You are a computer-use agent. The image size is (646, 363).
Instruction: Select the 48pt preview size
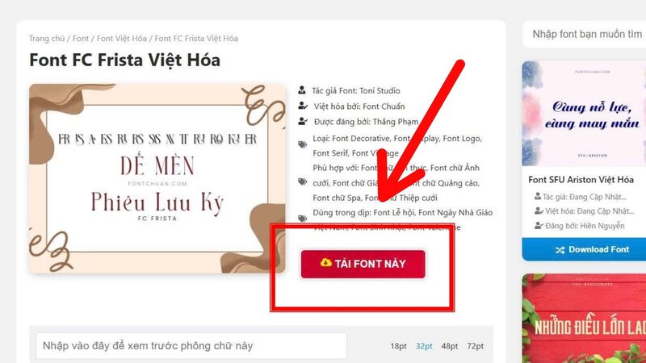click(x=450, y=346)
